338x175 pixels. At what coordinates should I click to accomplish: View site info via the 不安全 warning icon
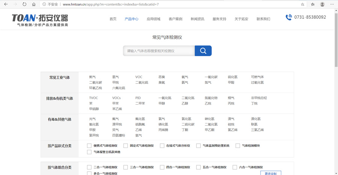tap(44, 4)
